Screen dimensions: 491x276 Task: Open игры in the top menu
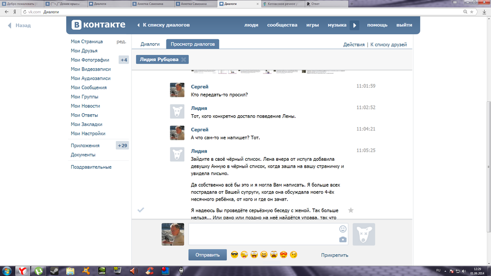tap(312, 25)
